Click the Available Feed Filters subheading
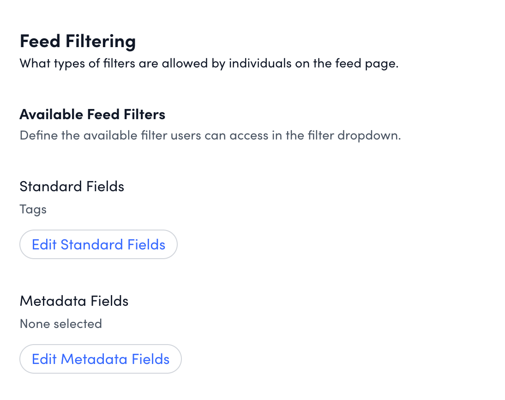 [92, 114]
